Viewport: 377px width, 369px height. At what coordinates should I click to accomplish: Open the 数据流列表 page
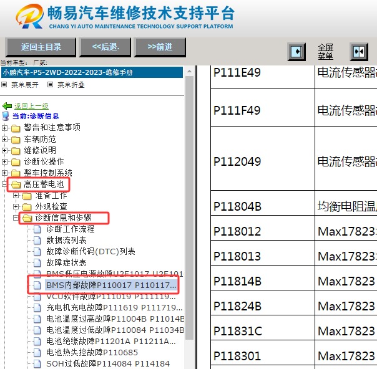click(x=66, y=241)
